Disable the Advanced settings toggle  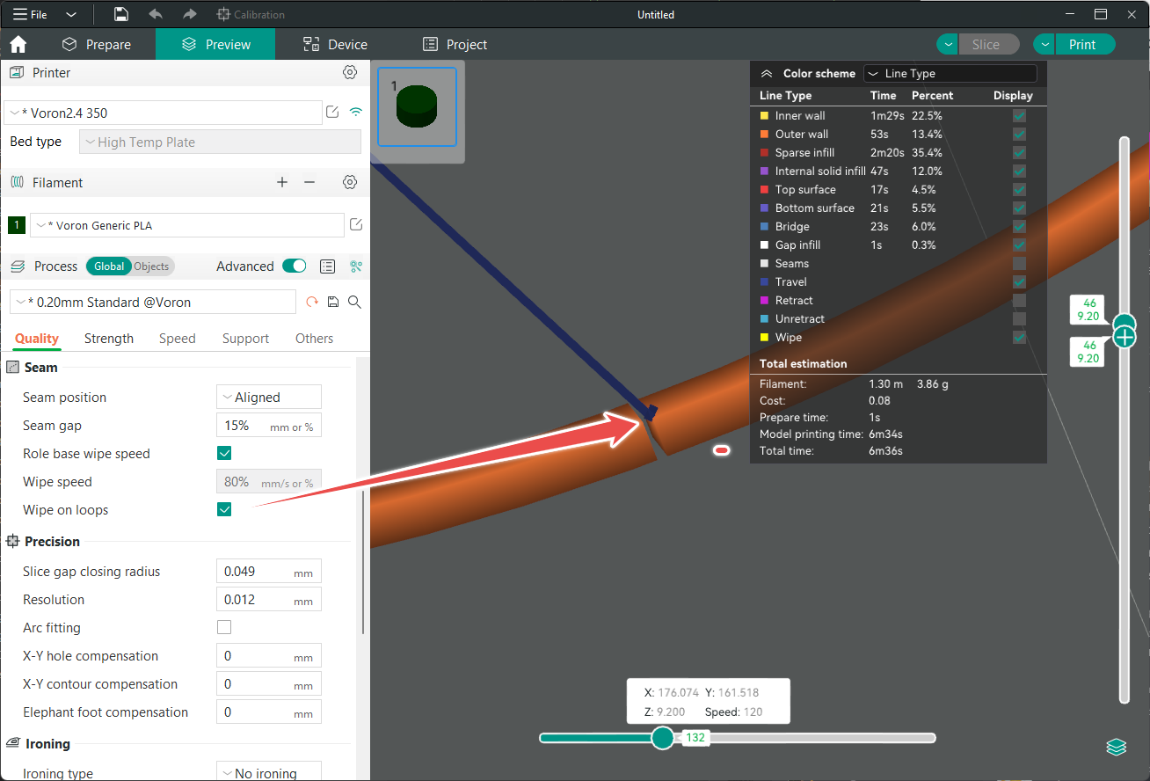[x=294, y=266]
